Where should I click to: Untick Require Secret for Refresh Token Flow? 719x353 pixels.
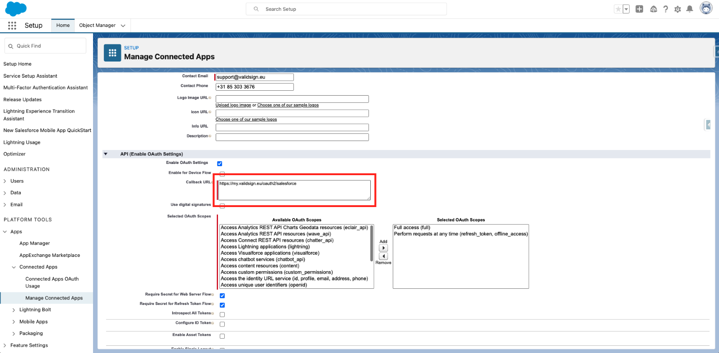[x=222, y=305]
